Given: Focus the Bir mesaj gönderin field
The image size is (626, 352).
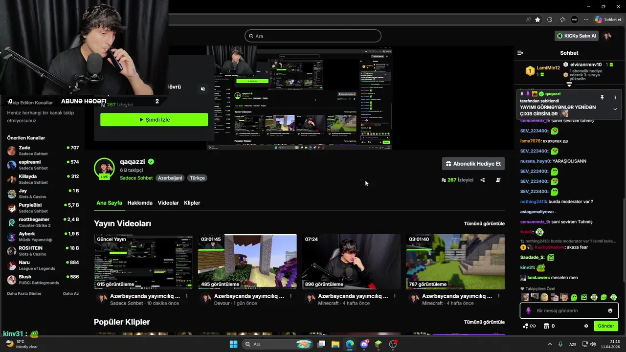Looking at the screenshot, I should pyautogui.click(x=569, y=310).
